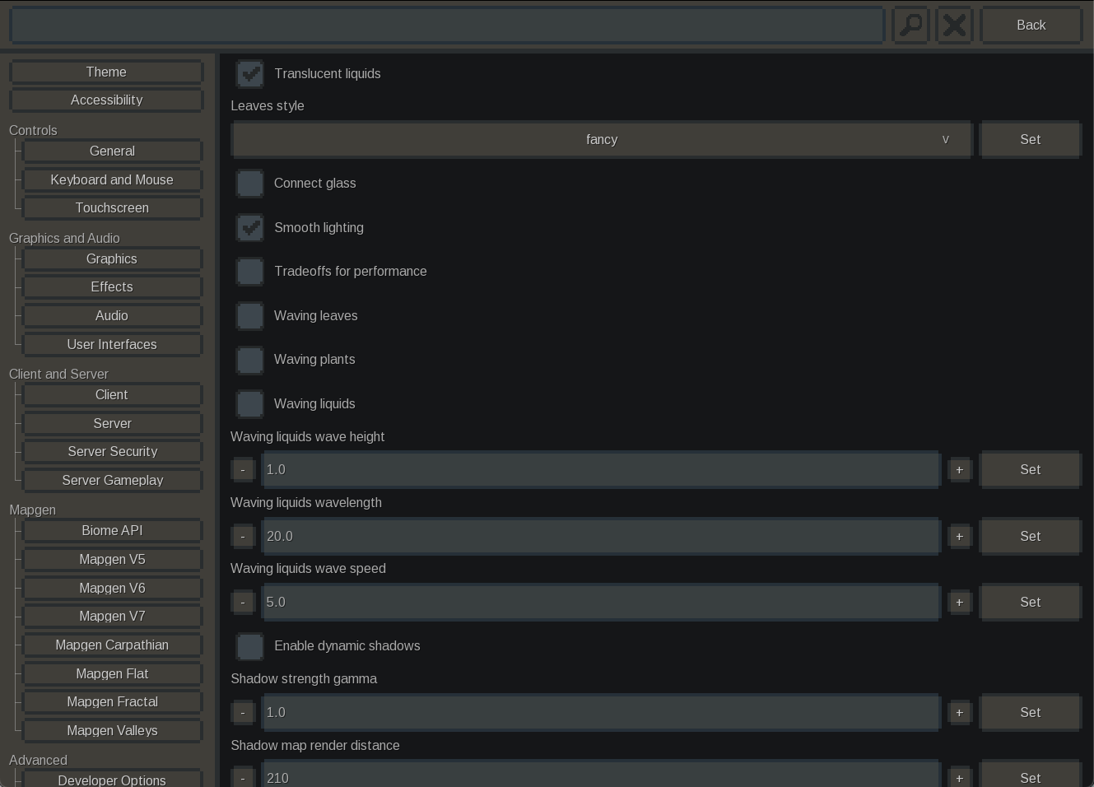
Task: Click the Back button
Action: pyautogui.click(x=1031, y=26)
